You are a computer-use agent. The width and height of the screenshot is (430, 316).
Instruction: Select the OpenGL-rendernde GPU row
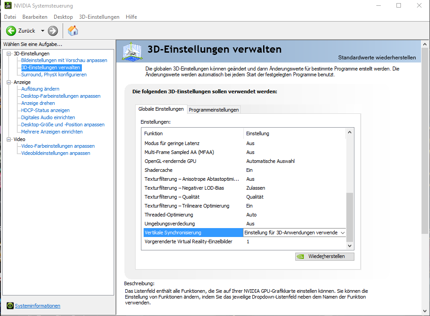(x=244, y=161)
